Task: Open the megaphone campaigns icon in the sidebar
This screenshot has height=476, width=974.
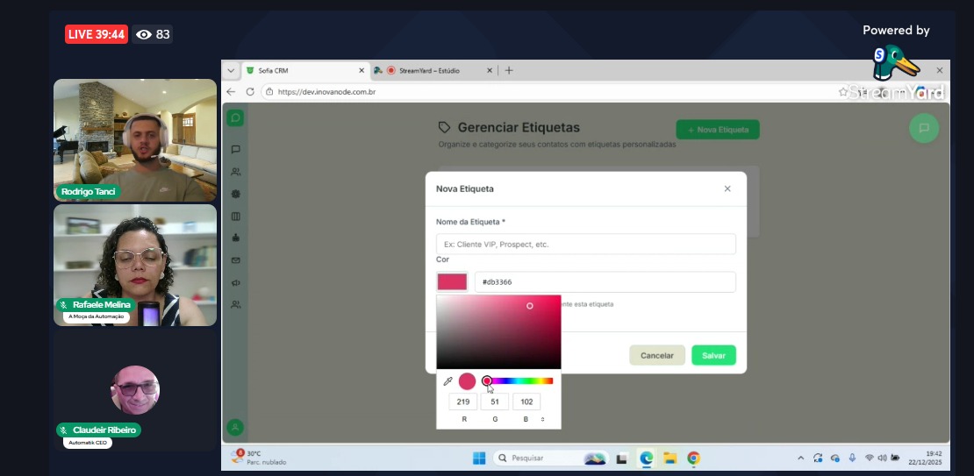Action: [235, 282]
